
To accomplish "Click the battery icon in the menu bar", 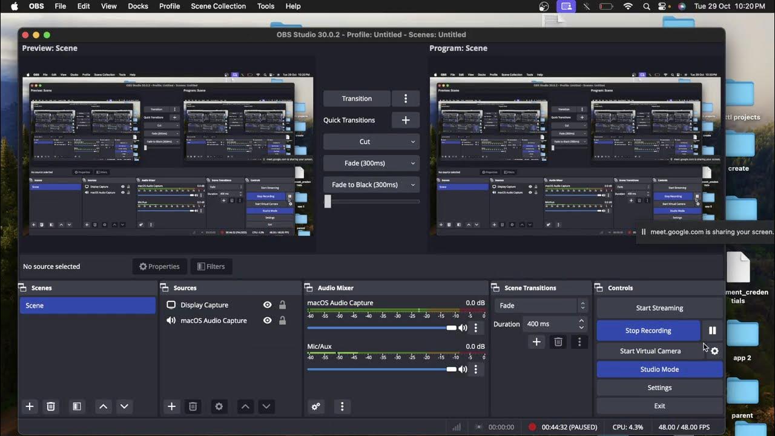I will (606, 6).
